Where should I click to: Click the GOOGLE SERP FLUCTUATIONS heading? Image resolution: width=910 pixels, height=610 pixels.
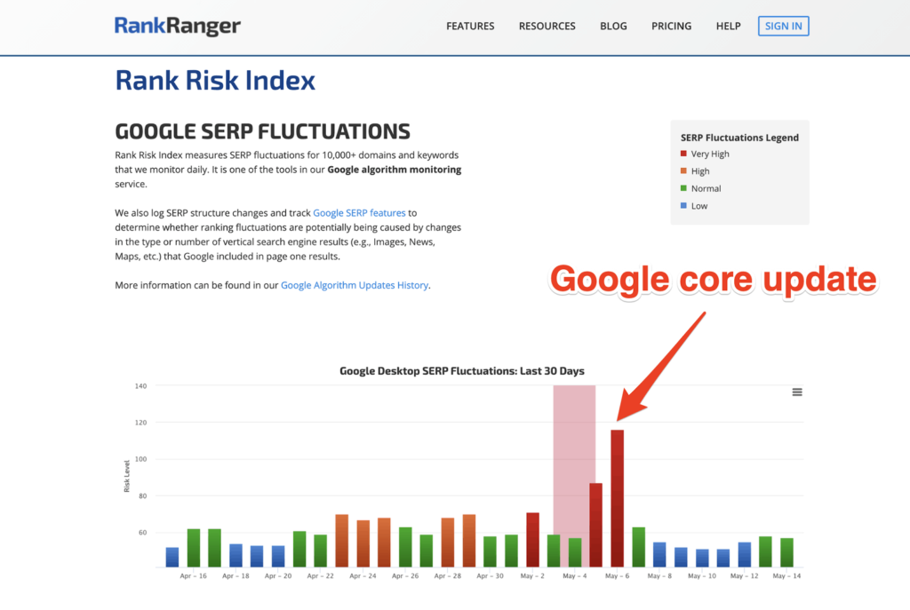click(262, 131)
